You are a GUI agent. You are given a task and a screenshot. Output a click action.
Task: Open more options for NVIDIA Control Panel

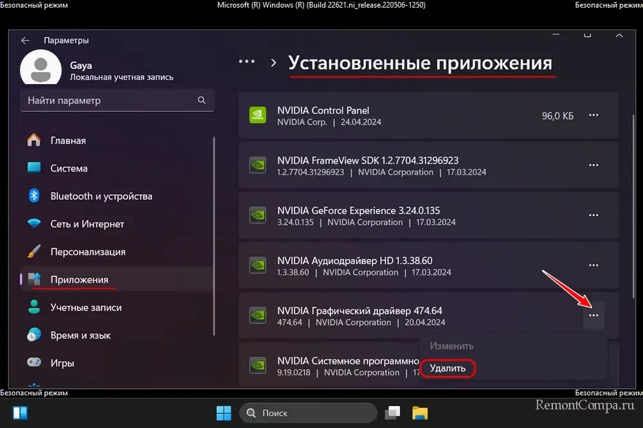pyautogui.click(x=593, y=115)
